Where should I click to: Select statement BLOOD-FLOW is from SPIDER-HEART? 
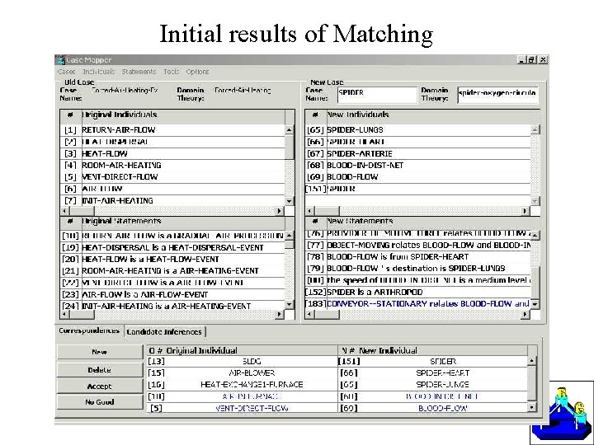click(x=417, y=256)
